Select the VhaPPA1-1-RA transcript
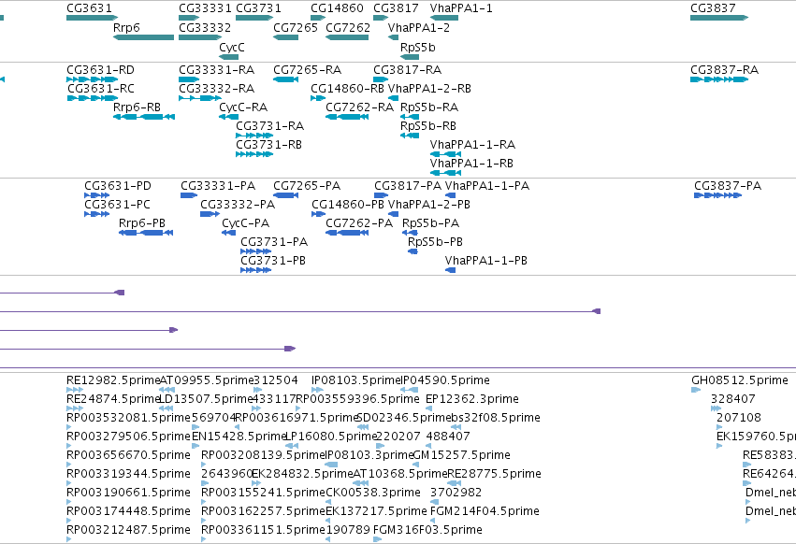This screenshot has height=544, width=796. pyautogui.click(x=446, y=154)
